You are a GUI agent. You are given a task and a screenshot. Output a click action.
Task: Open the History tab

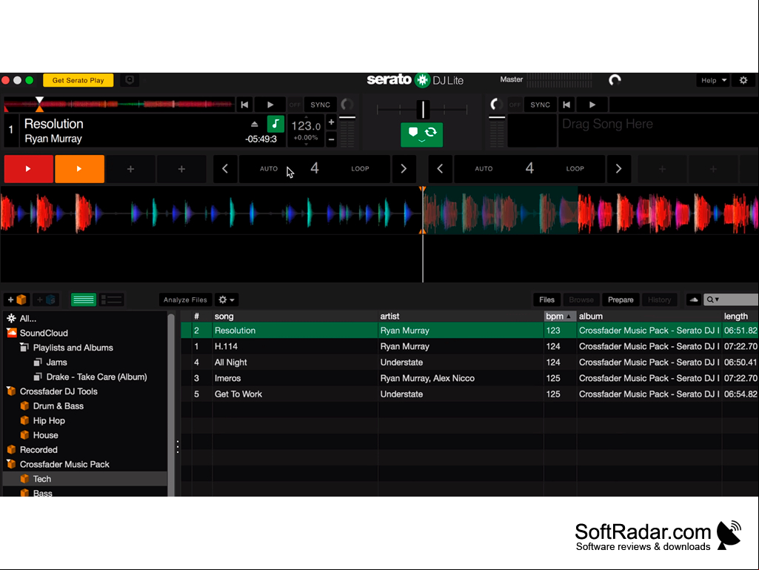pos(659,299)
